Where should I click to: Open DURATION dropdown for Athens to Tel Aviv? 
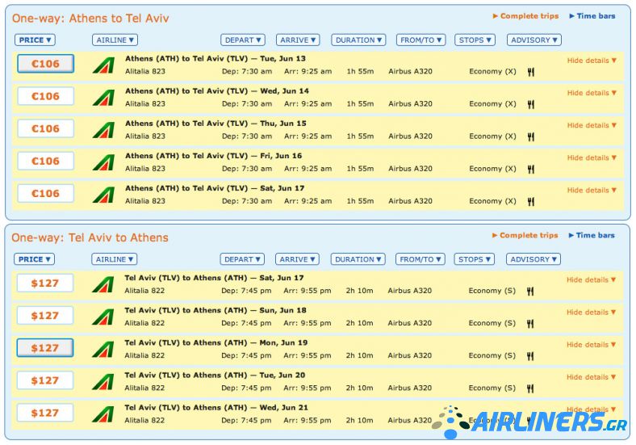[x=358, y=40]
